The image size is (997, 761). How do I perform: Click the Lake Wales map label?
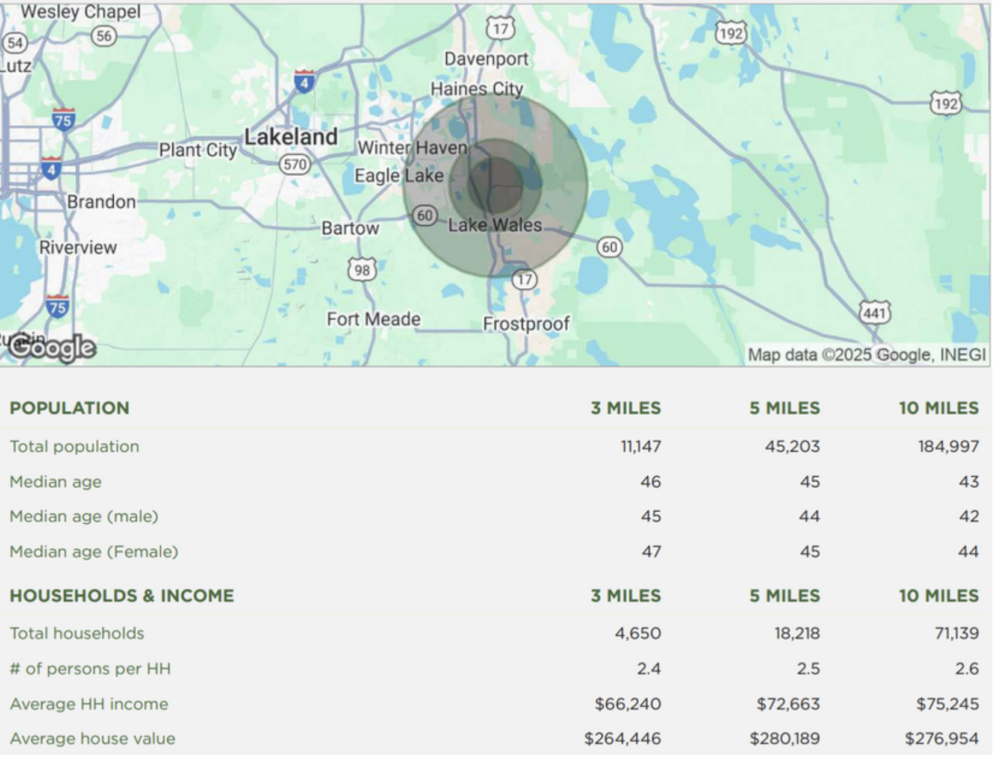point(495,225)
